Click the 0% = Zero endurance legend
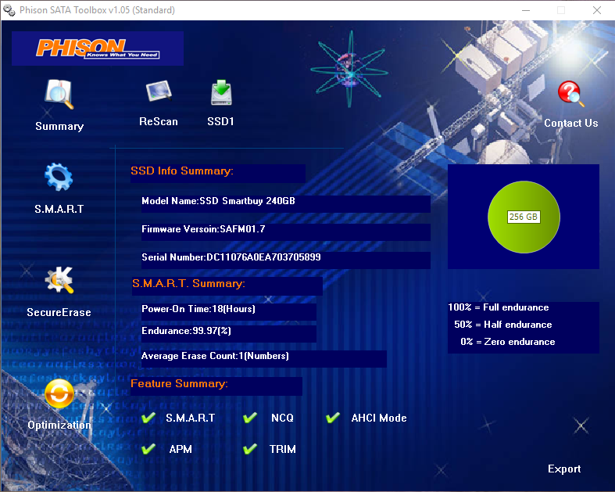 (x=508, y=342)
